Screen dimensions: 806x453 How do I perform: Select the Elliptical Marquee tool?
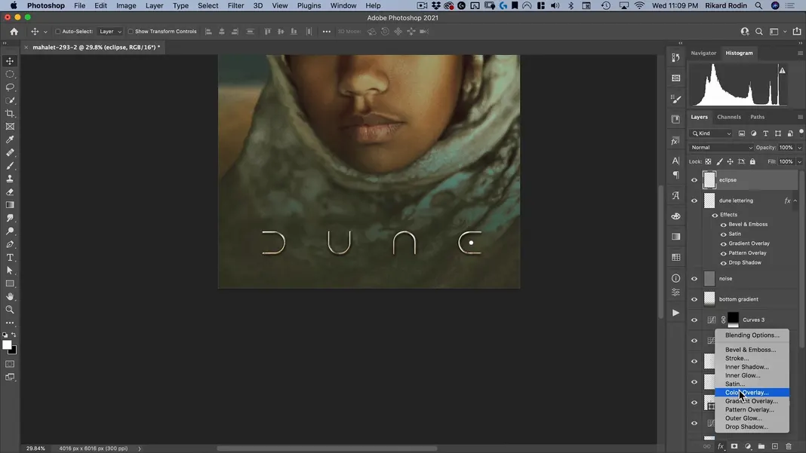(x=10, y=75)
